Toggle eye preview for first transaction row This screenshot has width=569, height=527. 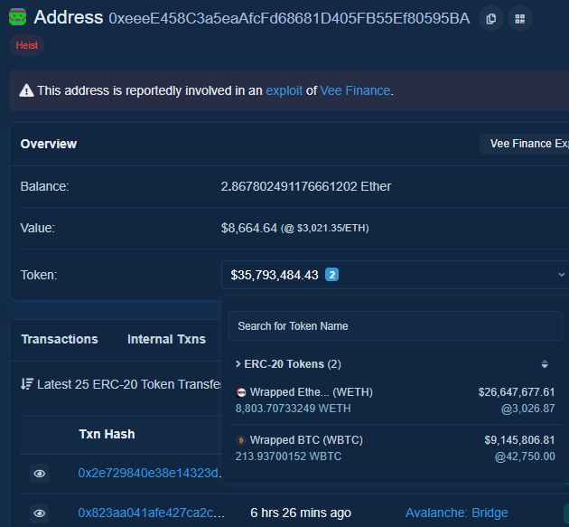pos(39,473)
